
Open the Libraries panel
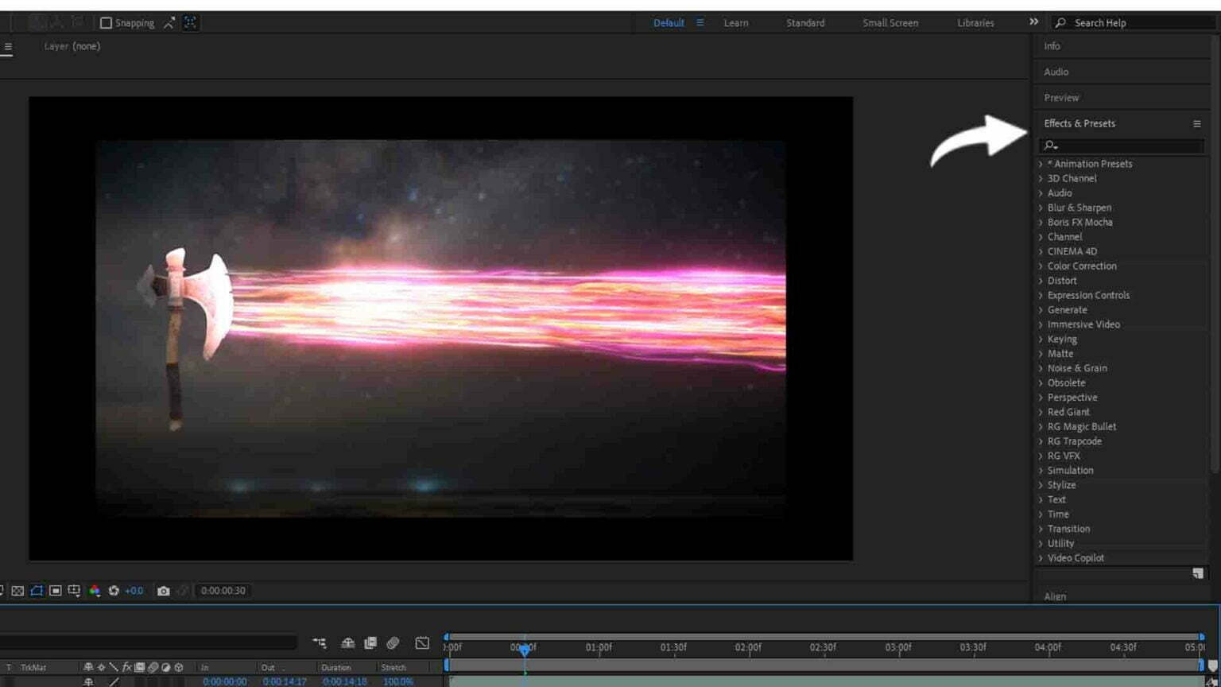pyautogui.click(x=975, y=23)
